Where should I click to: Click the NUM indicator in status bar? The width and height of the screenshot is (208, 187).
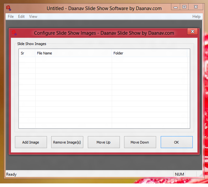point(179,174)
